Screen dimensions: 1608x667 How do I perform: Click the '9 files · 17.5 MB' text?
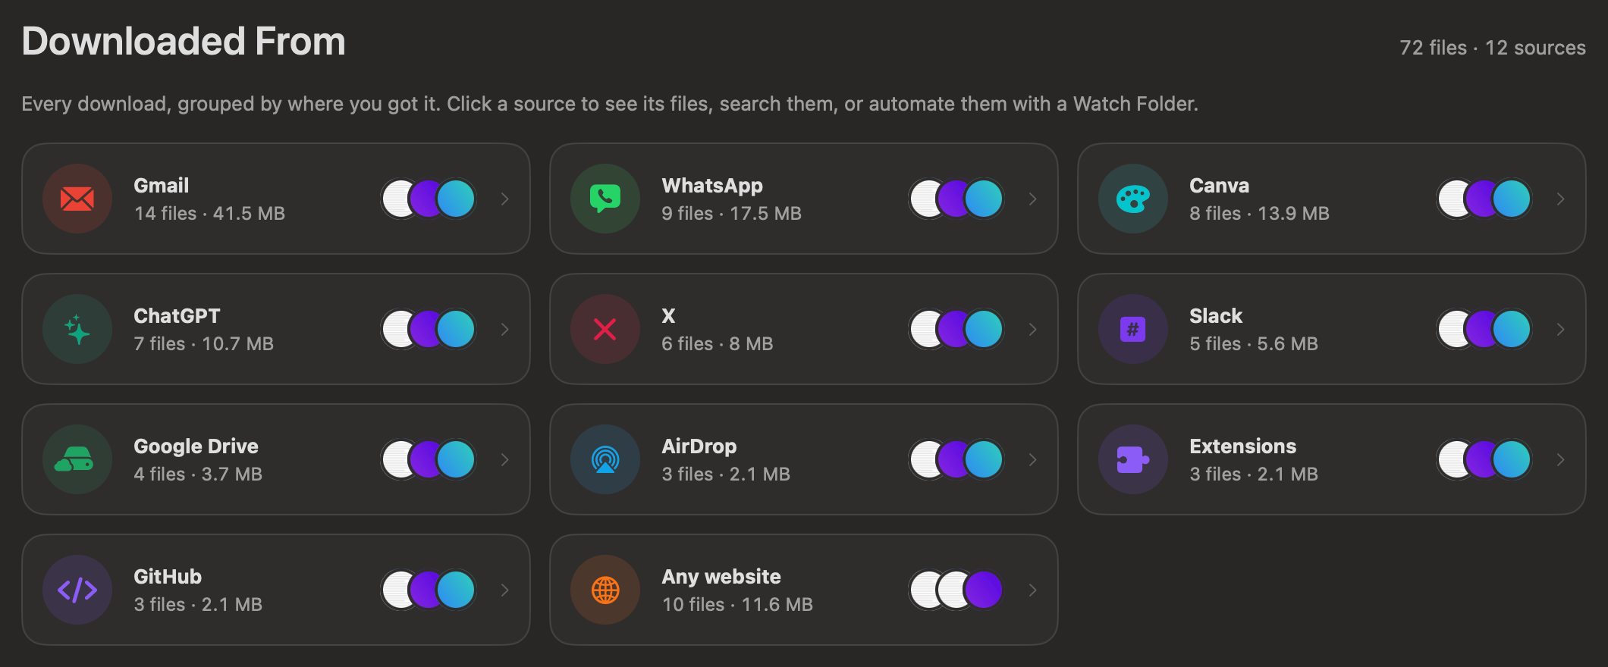pos(731,214)
